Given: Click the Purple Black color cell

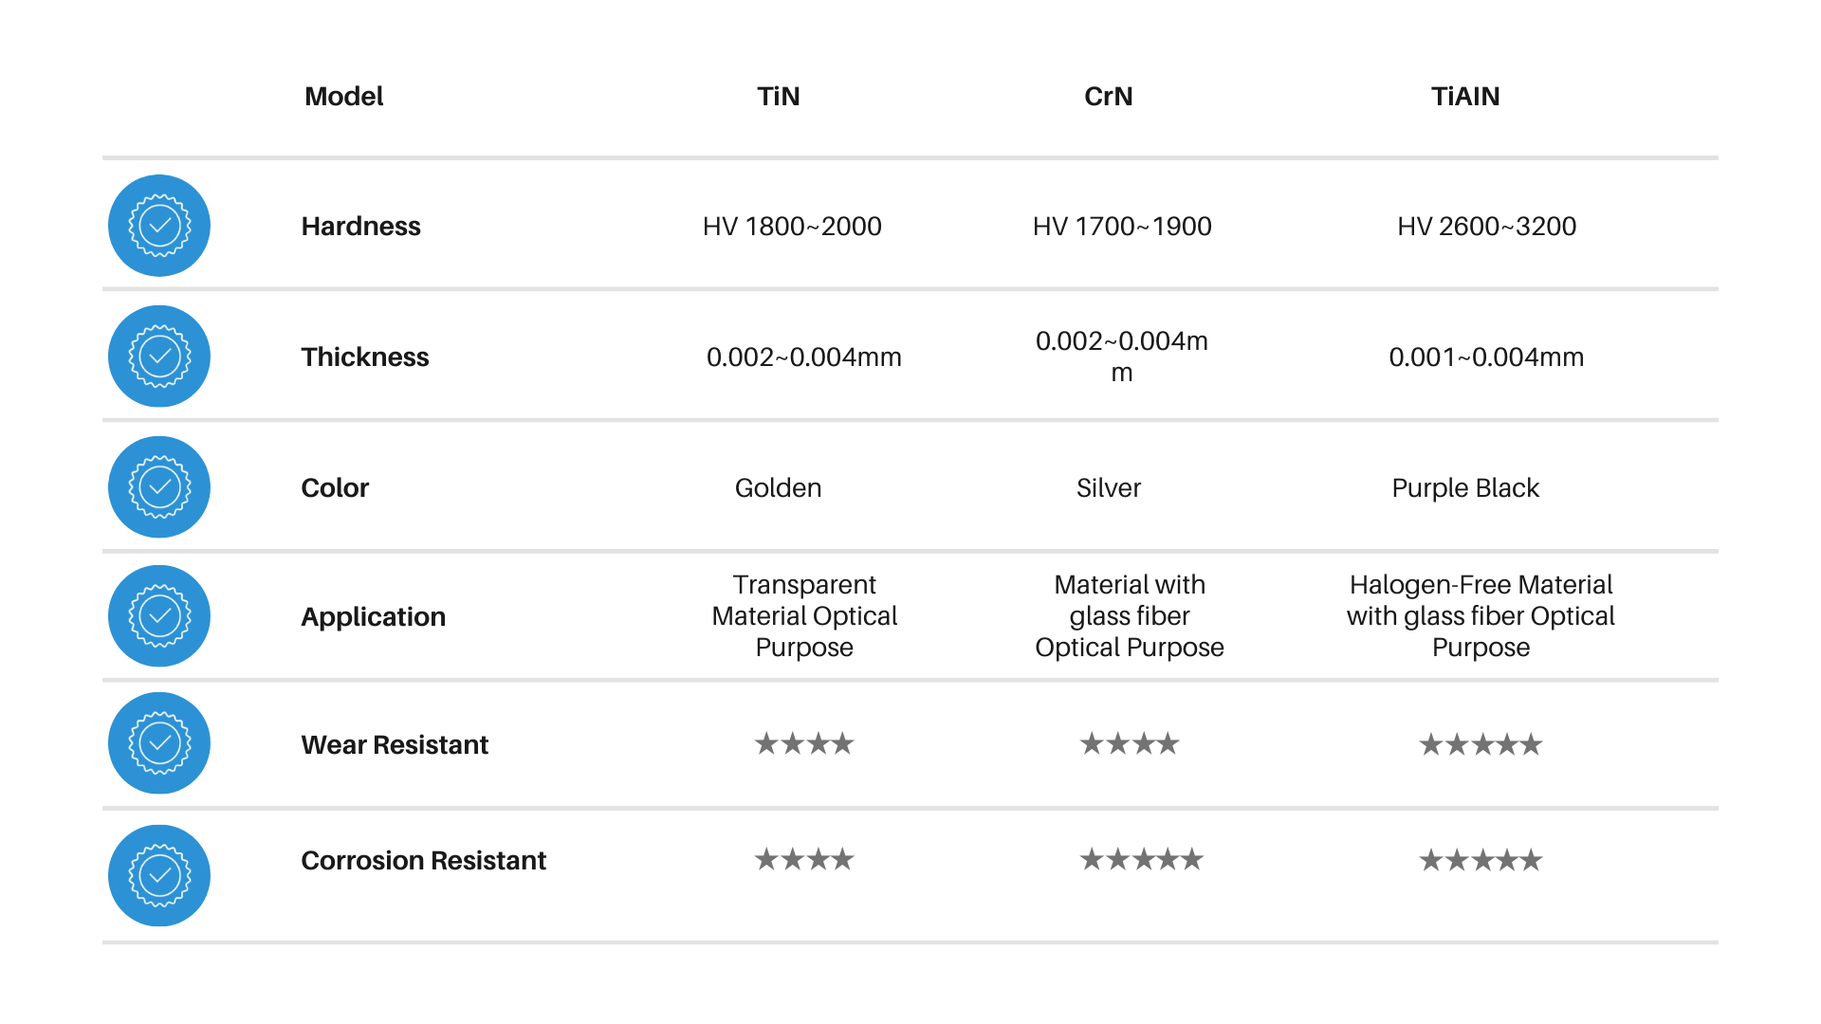Looking at the screenshot, I should click(1465, 488).
